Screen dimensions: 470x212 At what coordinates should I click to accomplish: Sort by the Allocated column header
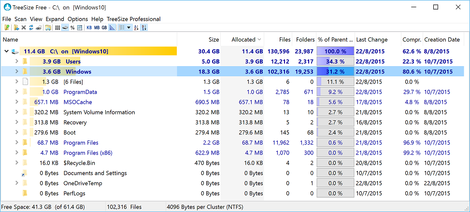tap(243, 40)
